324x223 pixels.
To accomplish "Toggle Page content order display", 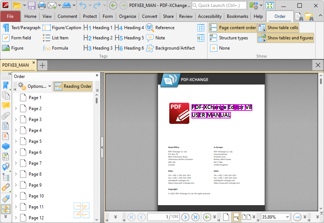I will (233, 28).
